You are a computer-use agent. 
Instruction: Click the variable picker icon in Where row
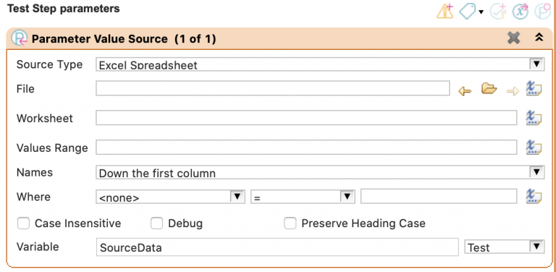[534, 196]
